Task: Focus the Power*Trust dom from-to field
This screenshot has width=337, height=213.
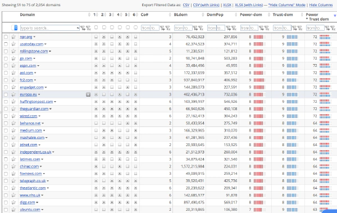Action: 315,28
